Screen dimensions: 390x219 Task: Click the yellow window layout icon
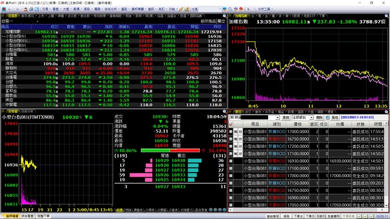[x=186, y=9]
